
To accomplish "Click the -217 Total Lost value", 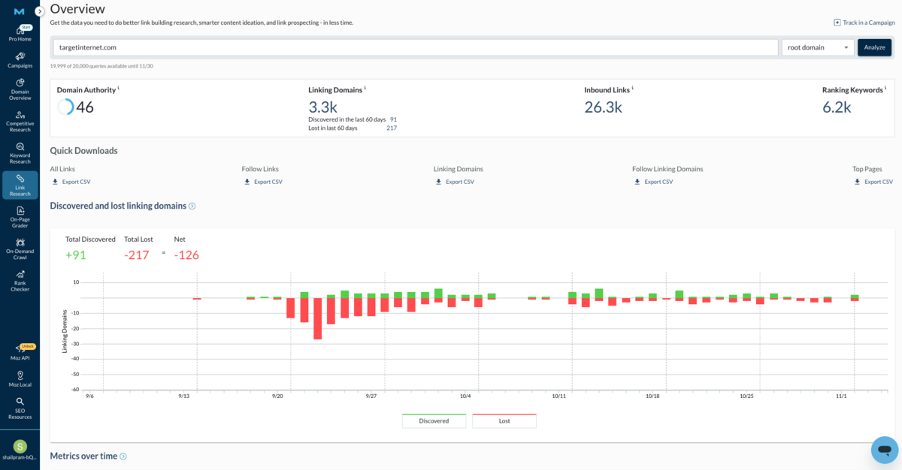I will click(x=137, y=255).
